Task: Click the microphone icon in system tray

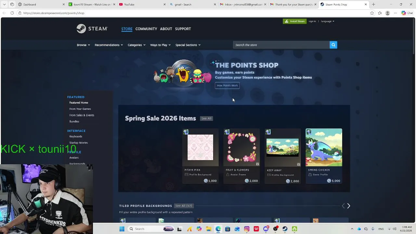Action: [x=373, y=229]
